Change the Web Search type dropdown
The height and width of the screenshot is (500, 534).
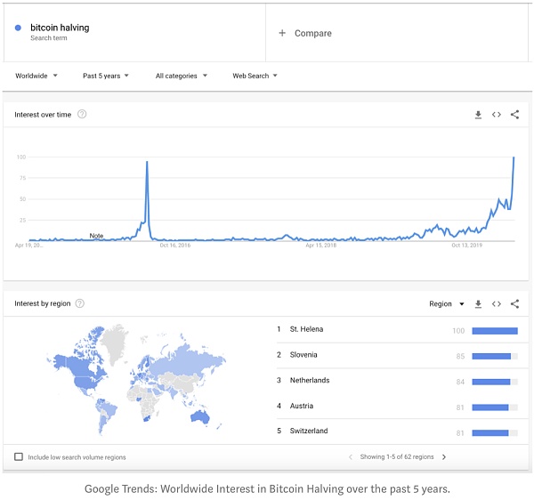(x=255, y=76)
